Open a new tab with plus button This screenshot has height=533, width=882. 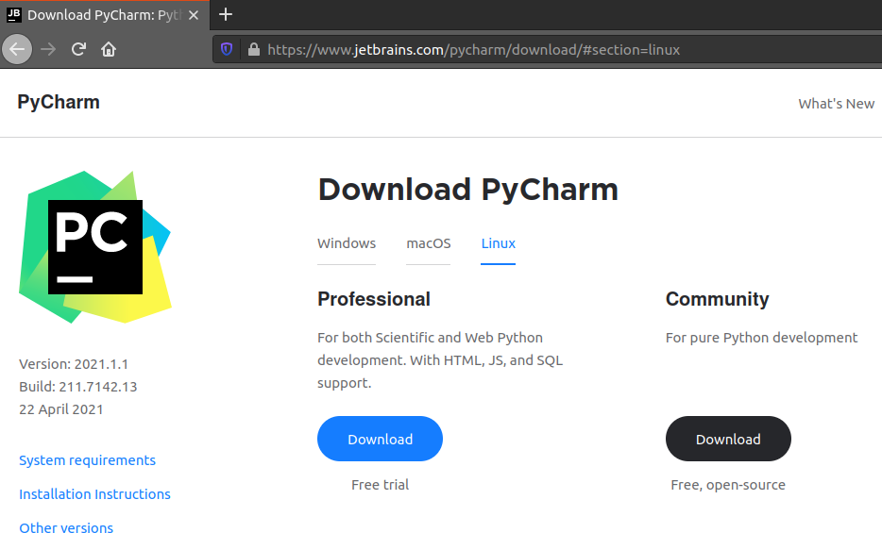226,14
